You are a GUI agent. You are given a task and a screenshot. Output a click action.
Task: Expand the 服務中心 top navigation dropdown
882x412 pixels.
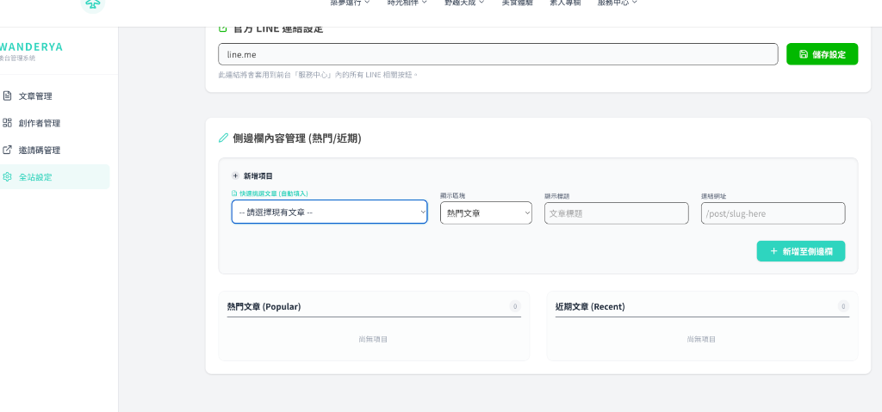pyautogui.click(x=617, y=3)
